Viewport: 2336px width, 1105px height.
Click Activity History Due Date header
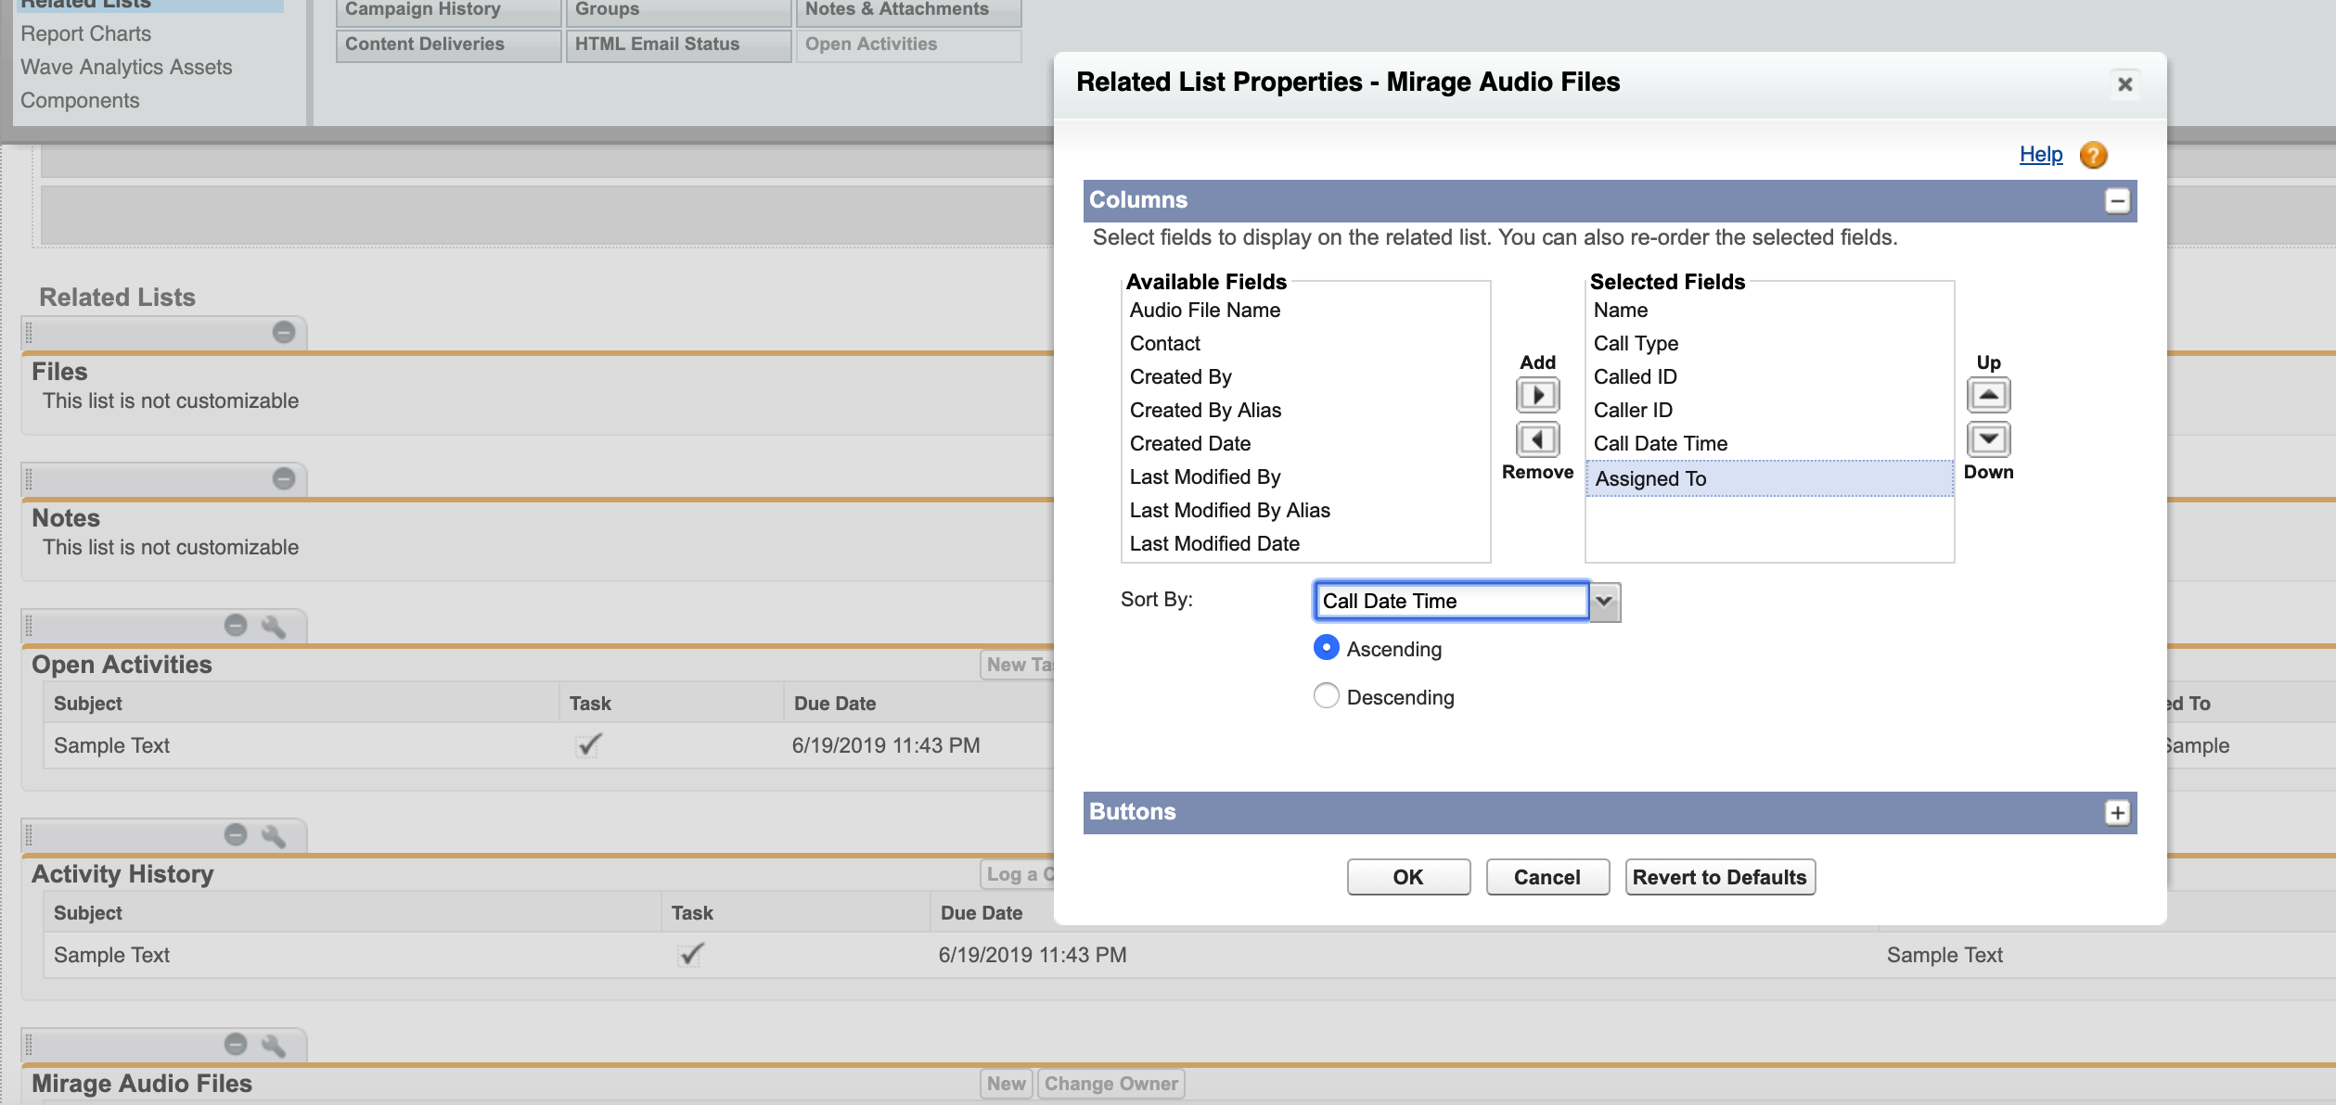click(x=982, y=913)
